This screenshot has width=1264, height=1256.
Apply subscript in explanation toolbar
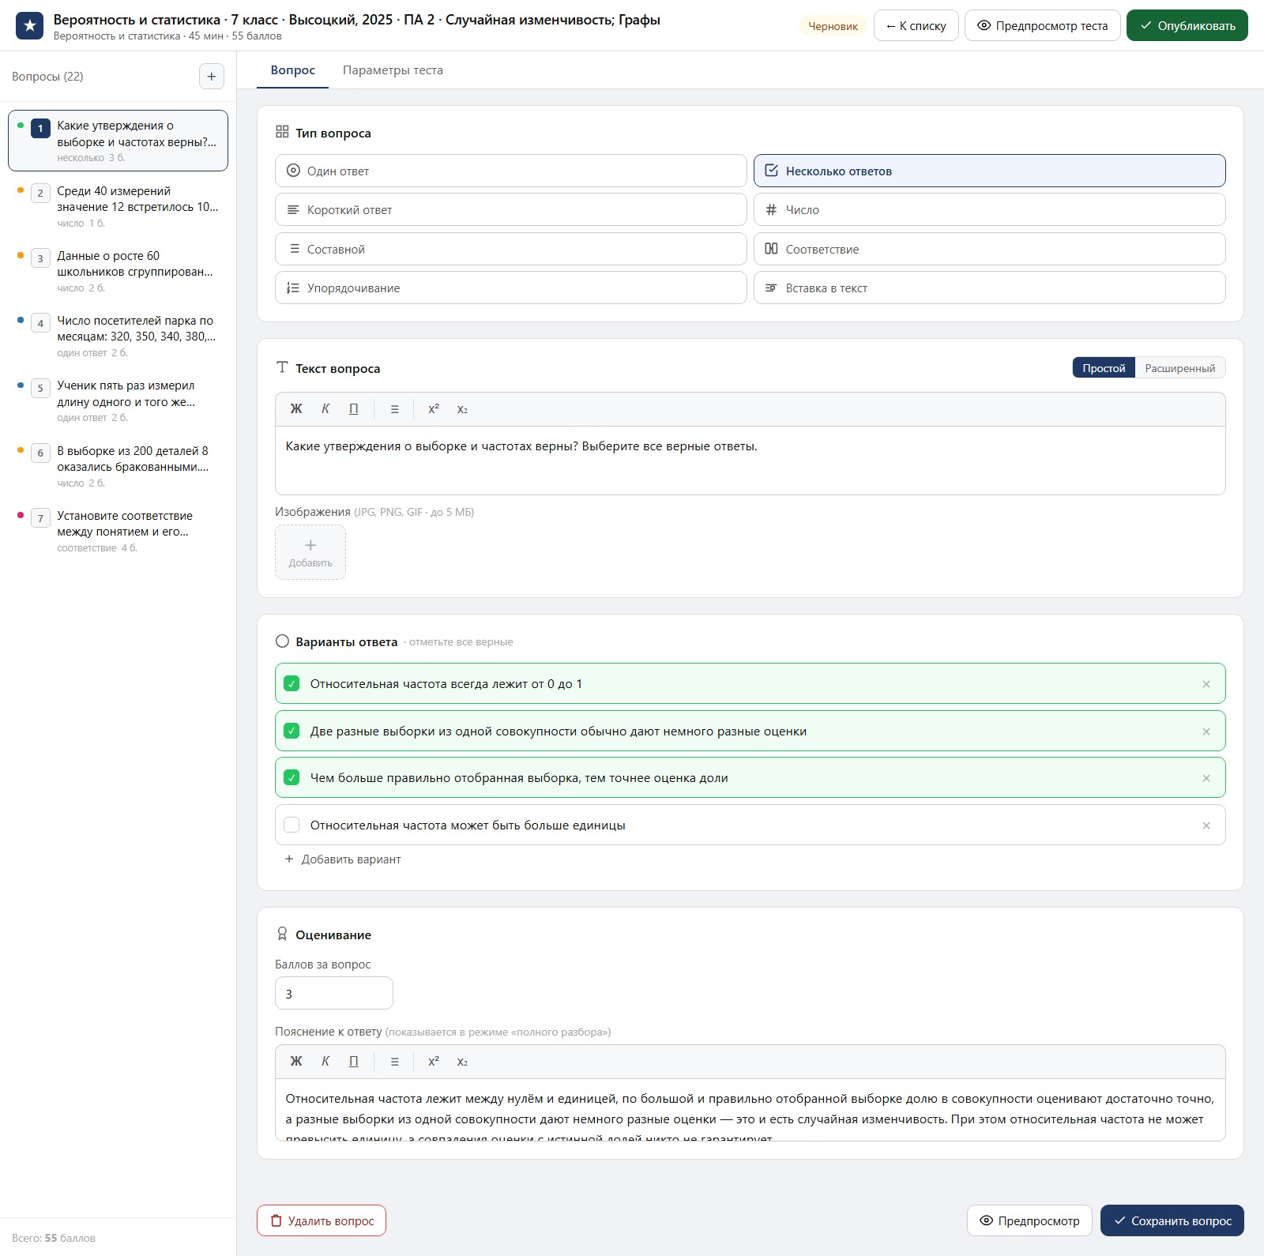click(462, 1062)
